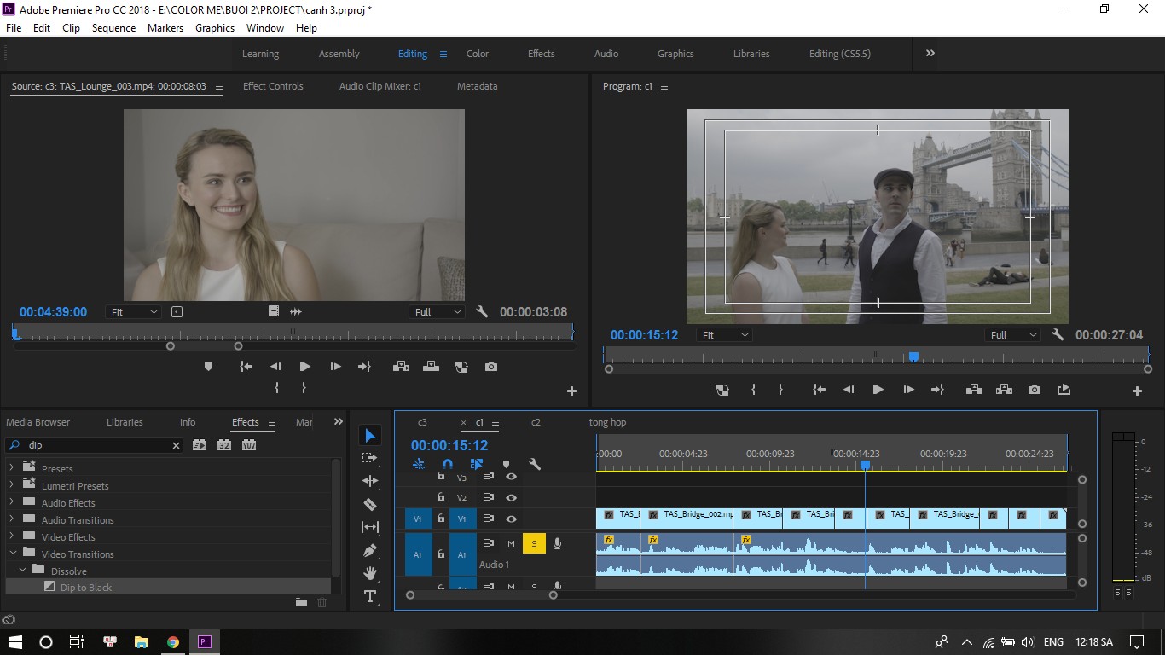Image resolution: width=1165 pixels, height=655 pixels.
Task: Click new custom bin icon in Effects panel
Action: point(301,602)
